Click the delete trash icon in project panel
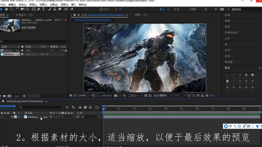The height and width of the screenshot is (147, 262). point(24,96)
